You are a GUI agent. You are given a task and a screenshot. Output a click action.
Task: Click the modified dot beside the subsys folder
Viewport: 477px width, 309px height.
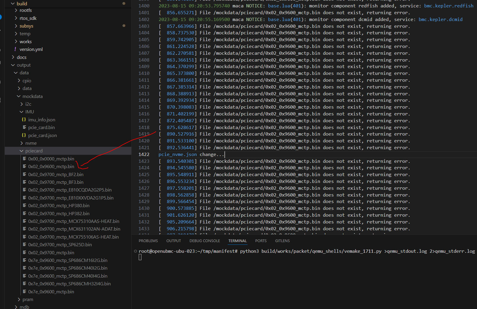[124, 26]
